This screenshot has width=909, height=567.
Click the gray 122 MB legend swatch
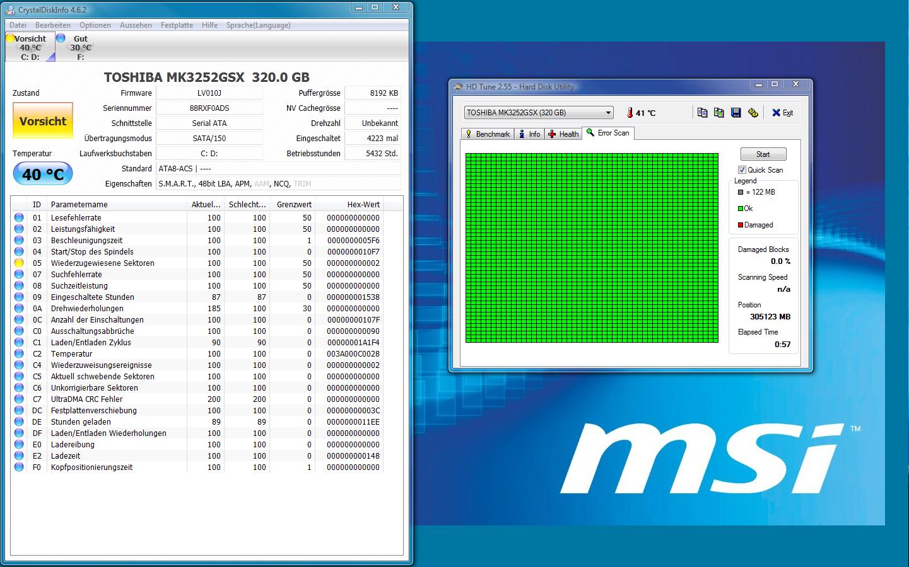coord(741,192)
